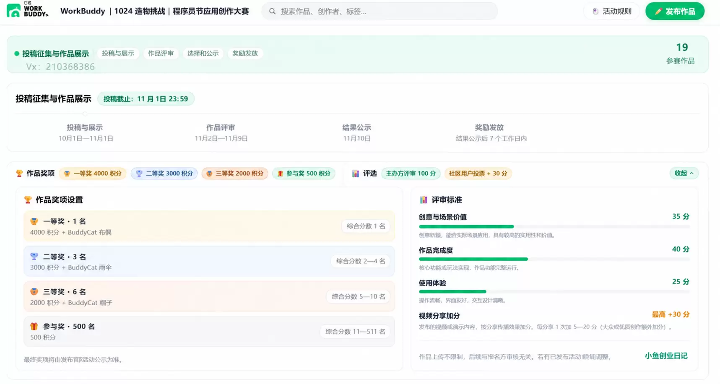Click the green status dot before 投稿征集与作品展示
720x384 pixels.
click(17, 54)
